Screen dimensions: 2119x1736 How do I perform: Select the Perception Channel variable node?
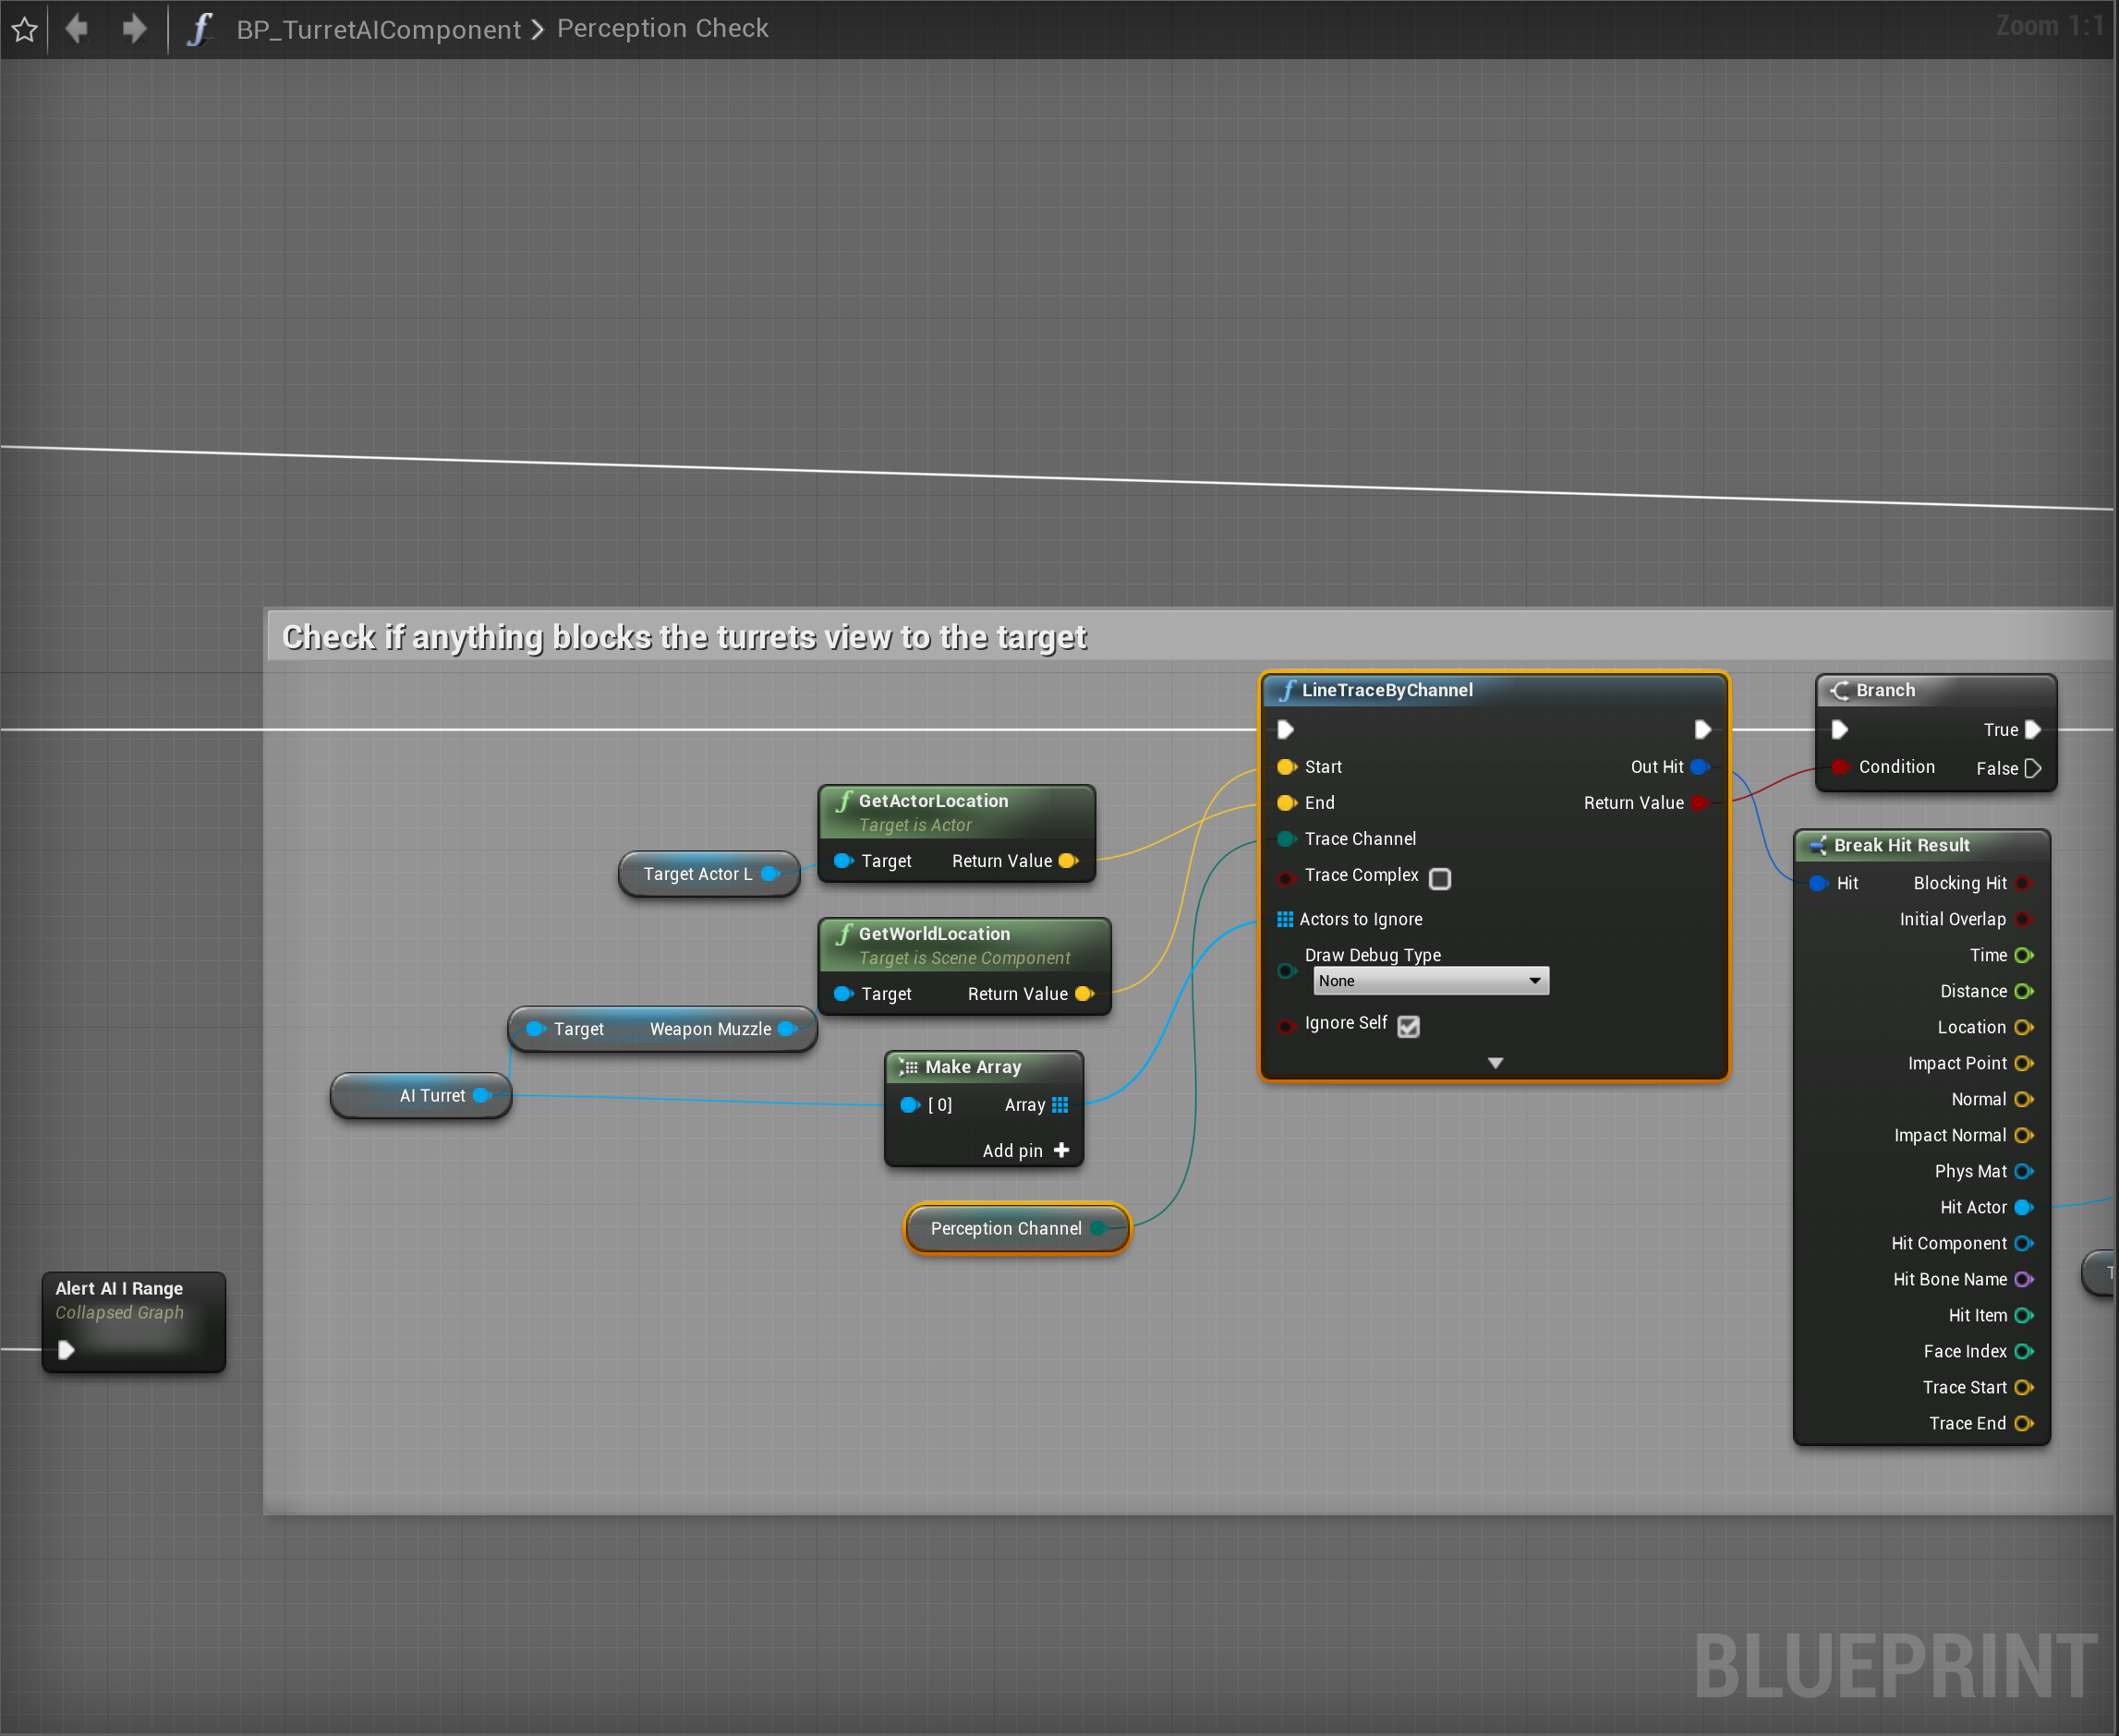click(1004, 1228)
